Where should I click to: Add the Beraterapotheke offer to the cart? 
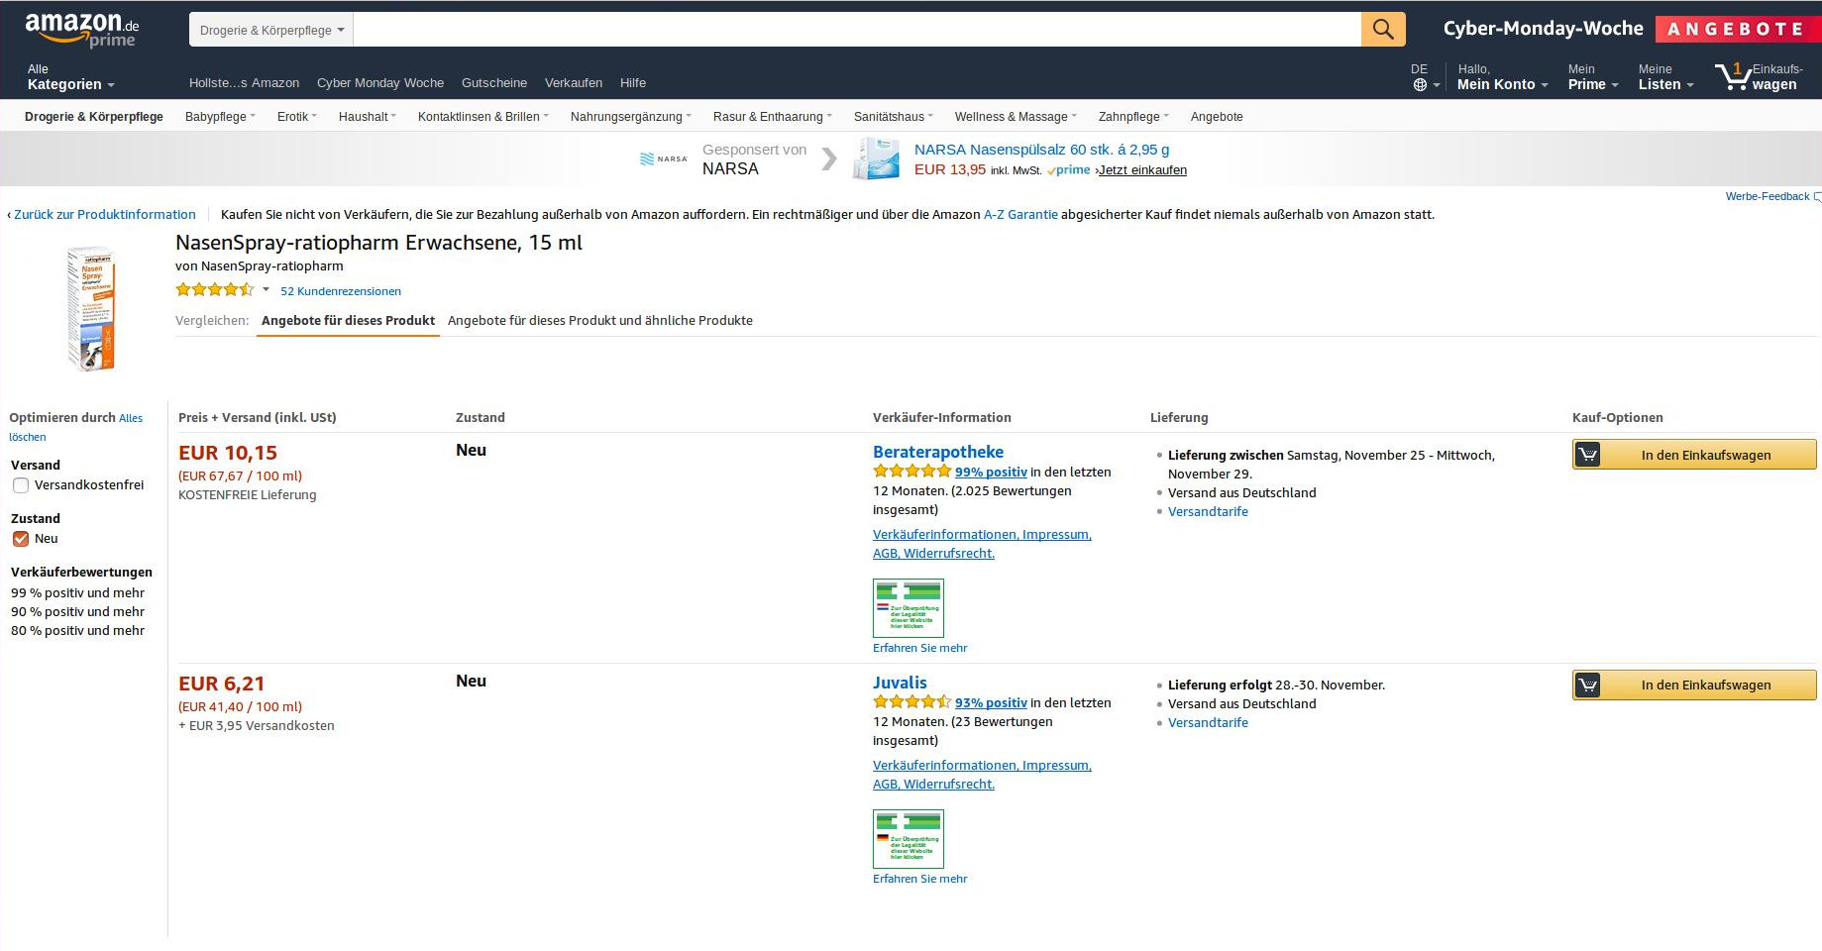click(1693, 455)
